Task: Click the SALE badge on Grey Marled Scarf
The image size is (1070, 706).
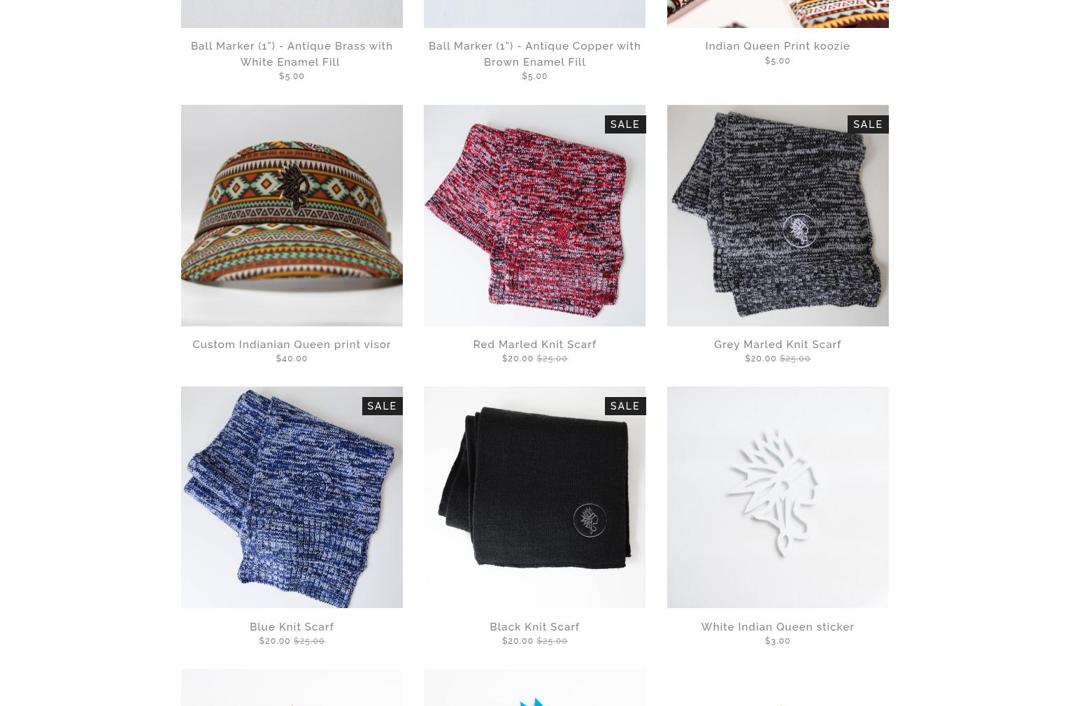Action: click(x=868, y=124)
